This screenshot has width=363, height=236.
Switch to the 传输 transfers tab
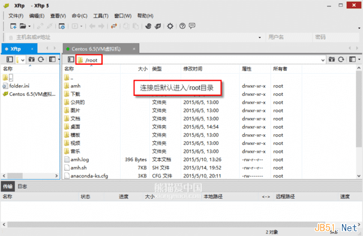pyautogui.click(x=8, y=186)
